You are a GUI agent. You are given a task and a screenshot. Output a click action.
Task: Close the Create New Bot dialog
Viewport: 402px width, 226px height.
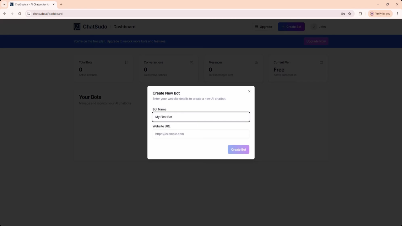[x=249, y=91]
